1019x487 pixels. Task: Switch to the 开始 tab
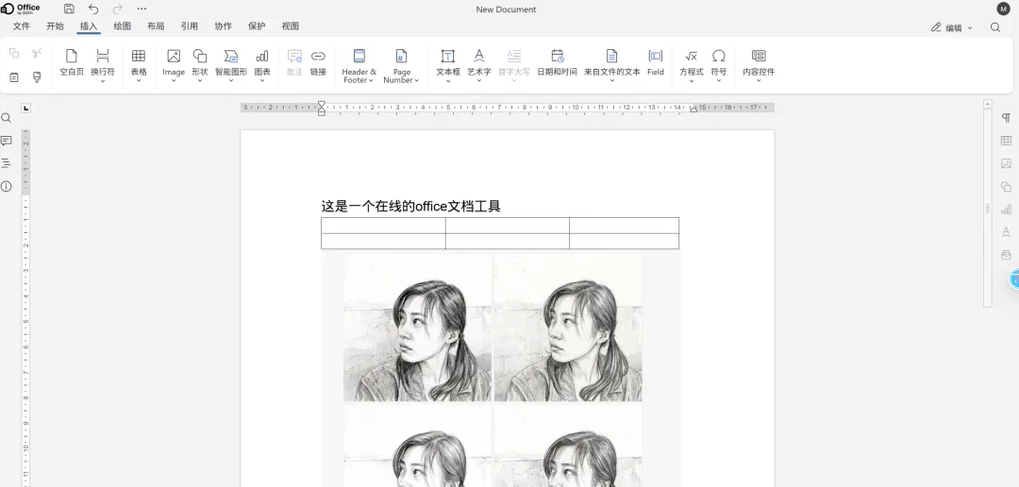pos(56,26)
